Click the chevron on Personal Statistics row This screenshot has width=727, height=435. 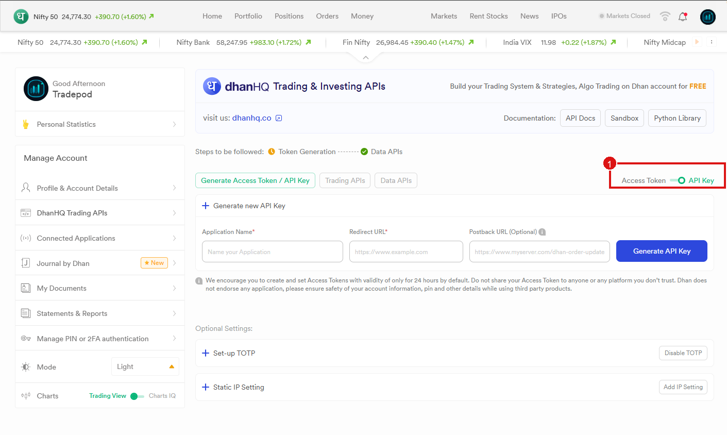[x=175, y=124]
